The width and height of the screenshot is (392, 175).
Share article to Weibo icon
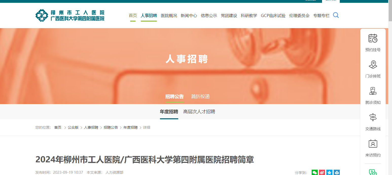tap(322, 172)
